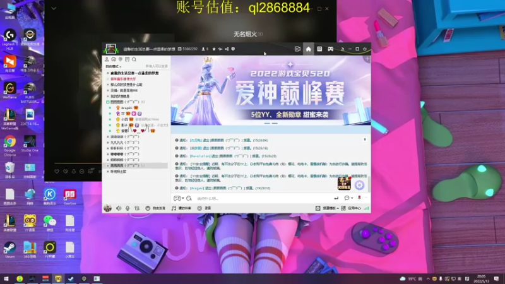Screen dimensions: 505x284
Task: Open the weather widget showing 19°C
Action: 411,279
